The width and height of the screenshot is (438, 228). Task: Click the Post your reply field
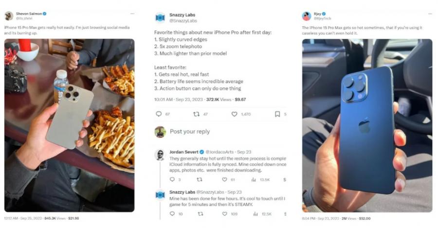190,132
